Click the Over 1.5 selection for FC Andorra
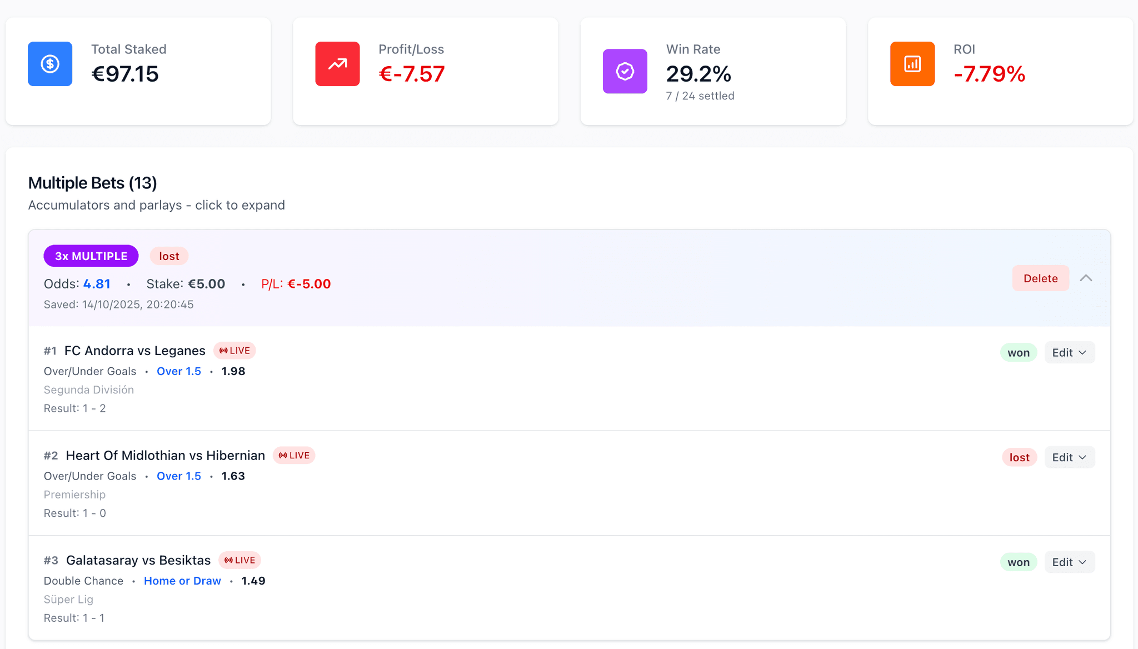1138x649 pixels. tap(179, 371)
